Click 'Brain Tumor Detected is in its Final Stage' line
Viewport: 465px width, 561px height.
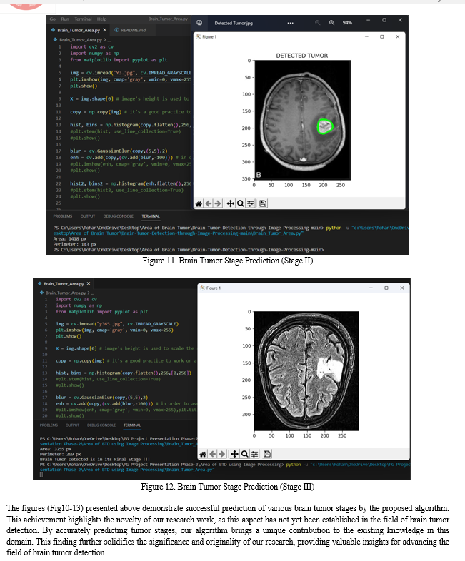(95, 459)
